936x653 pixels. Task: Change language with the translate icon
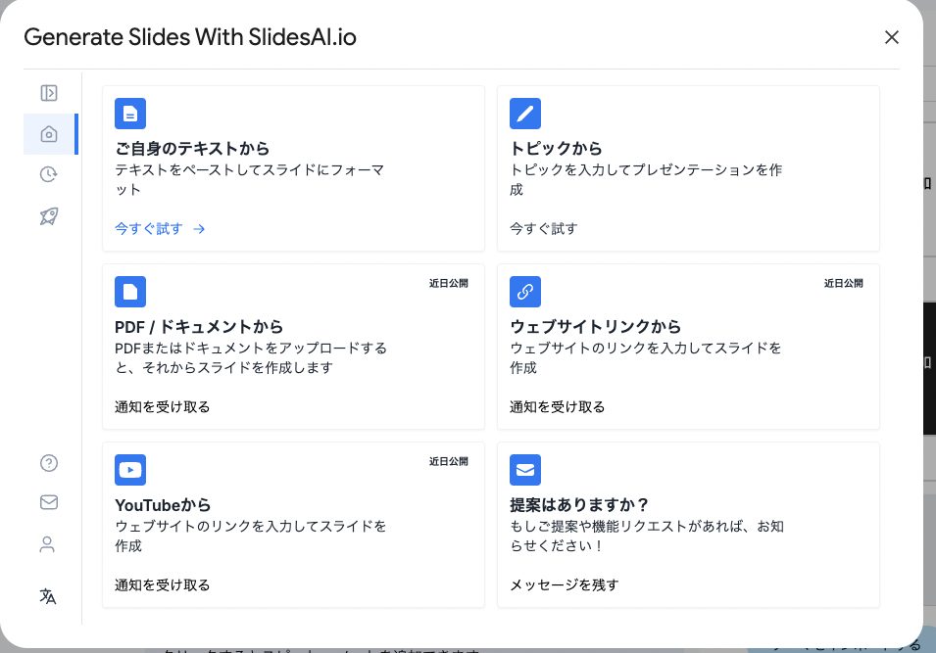48,596
